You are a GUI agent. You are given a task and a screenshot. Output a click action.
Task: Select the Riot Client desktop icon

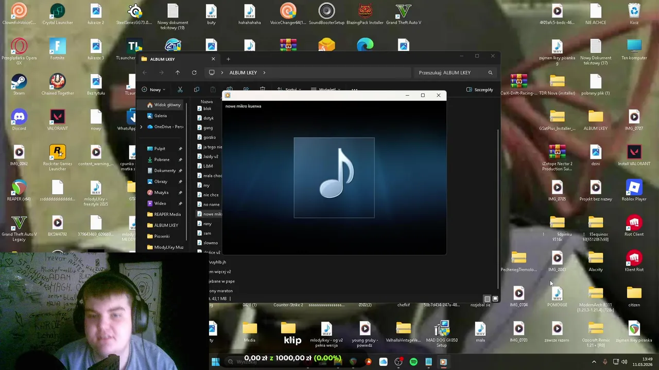tap(634, 226)
